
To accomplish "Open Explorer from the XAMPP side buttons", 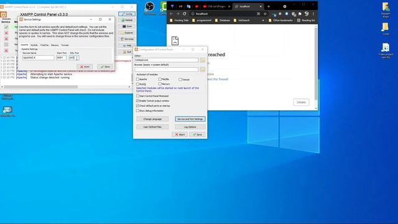I will [x=127, y=33].
